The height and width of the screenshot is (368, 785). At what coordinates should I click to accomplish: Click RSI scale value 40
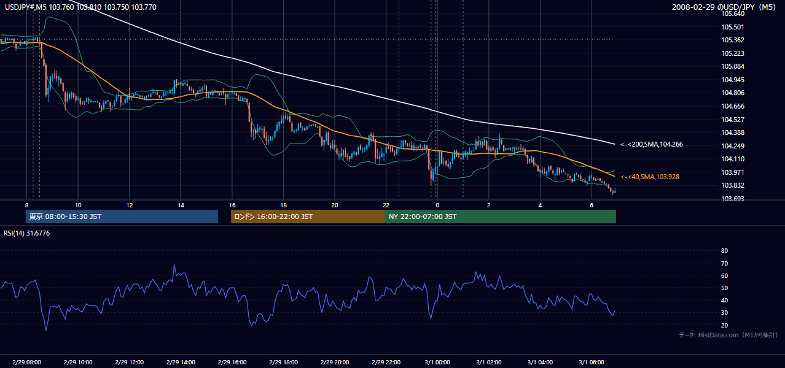(x=724, y=301)
